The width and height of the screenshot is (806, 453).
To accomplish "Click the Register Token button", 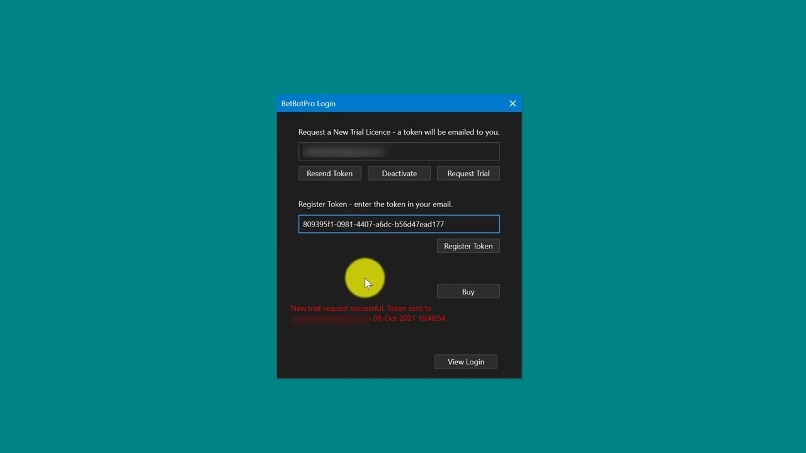I will tap(468, 246).
